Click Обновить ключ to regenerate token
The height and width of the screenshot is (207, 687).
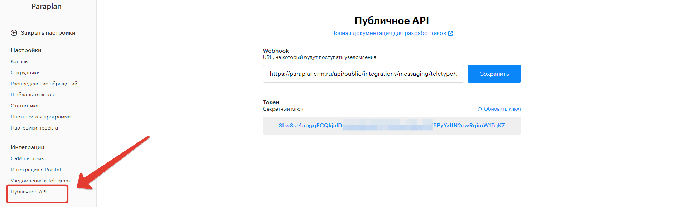(x=502, y=109)
